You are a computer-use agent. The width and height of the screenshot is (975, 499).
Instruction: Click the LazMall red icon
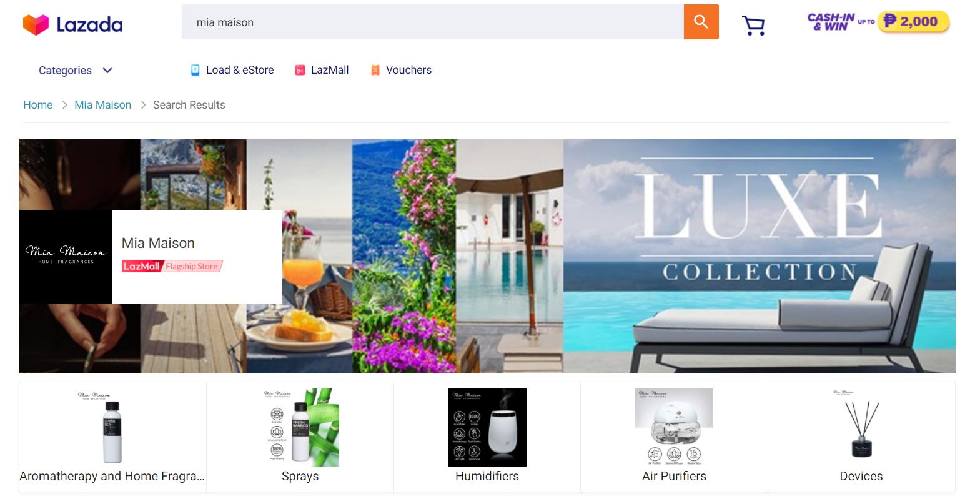pyautogui.click(x=300, y=70)
